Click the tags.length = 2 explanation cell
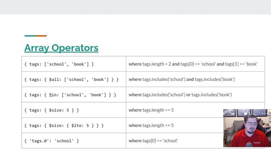The height and width of the screenshot is (152, 271). [x=195, y=64]
